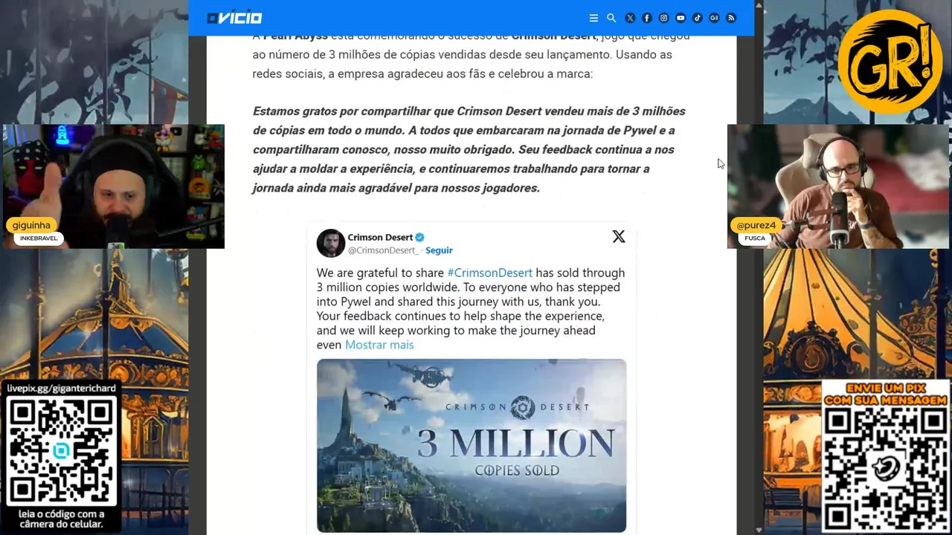
Task: Open the @CrimsonDesert_ handle link
Action: coord(383,250)
